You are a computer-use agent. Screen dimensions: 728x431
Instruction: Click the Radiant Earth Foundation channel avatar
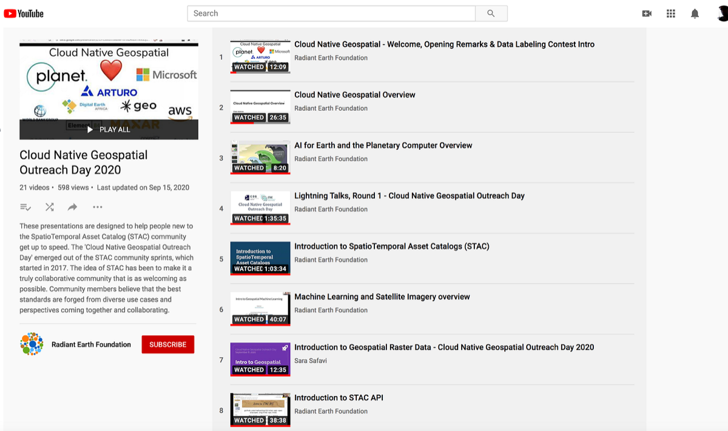[32, 344]
